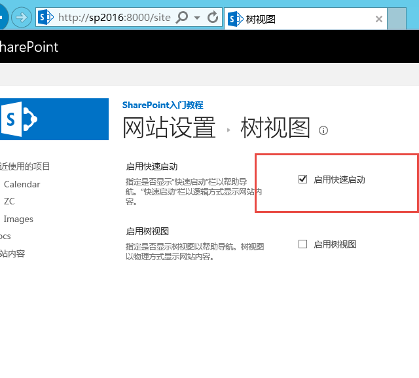Click the 启用快速启动 checkbox label
The height and width of the screenshot is (378, 419).
coord(339,180)
